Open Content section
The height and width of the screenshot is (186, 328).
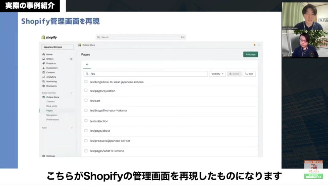point(50,73)
